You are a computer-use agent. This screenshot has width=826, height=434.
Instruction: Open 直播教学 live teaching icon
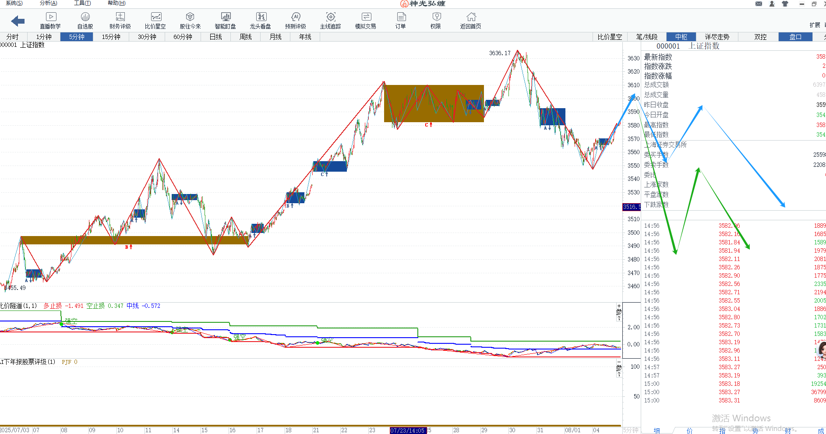pos(50,21)
